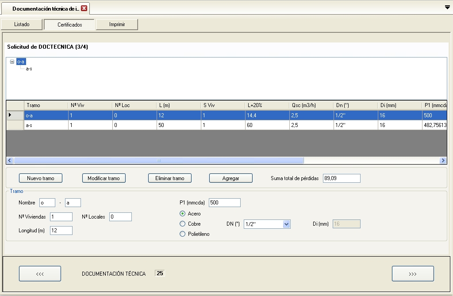
Task: Select the Acero radio button
Action: (182, 214)
